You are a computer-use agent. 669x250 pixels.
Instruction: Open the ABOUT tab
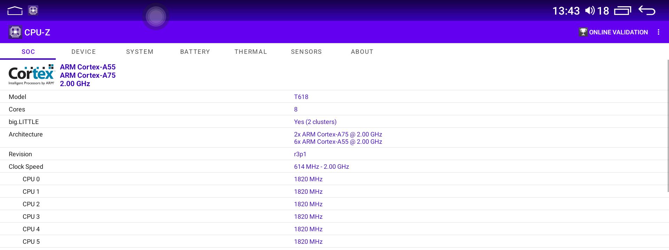tap(362, 52)
